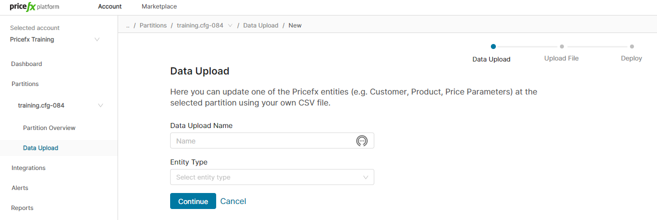Open Partitions in the sidebar
The width and height of the screenshot is (657, 220).
pyautogui.click(x=25, y=84)
